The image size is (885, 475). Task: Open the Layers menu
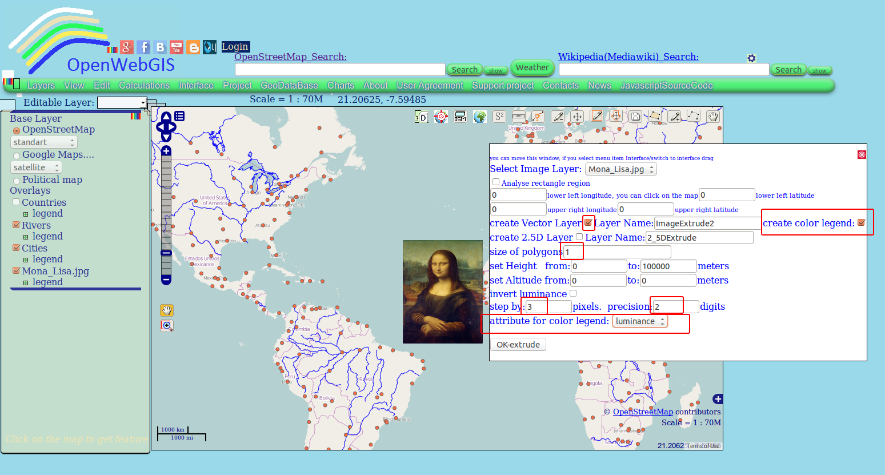click(x=41, y=85)
